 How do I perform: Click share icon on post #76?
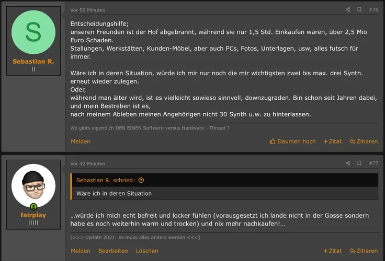[348, 9]
